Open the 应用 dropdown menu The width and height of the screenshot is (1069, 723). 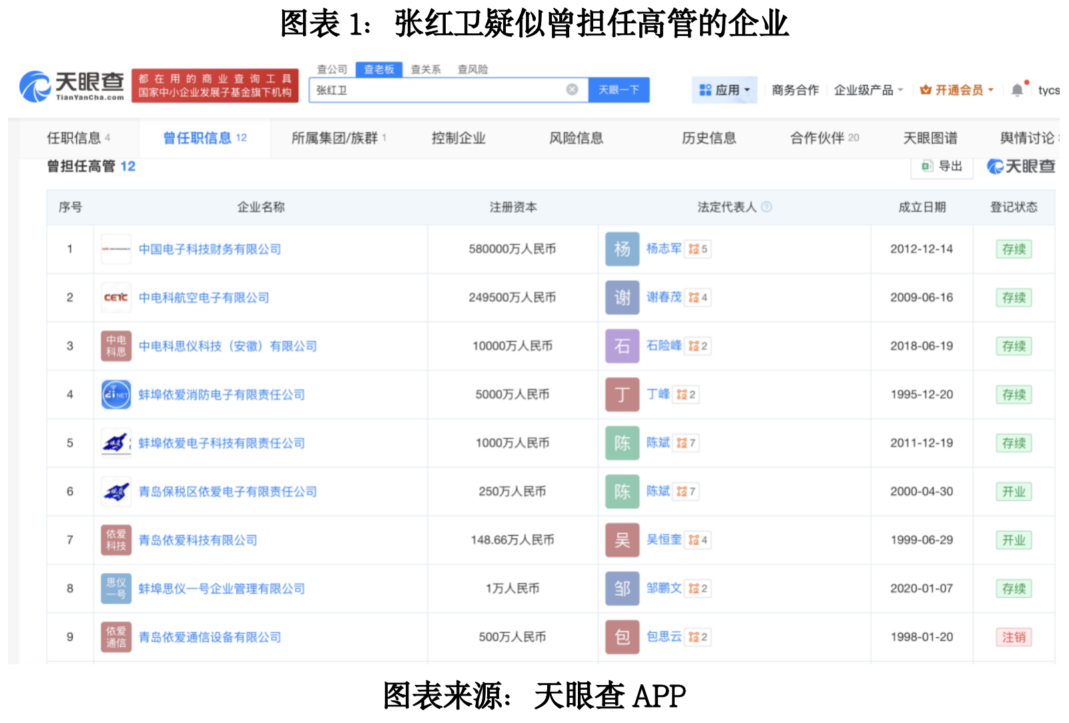(x=724, y=90)
